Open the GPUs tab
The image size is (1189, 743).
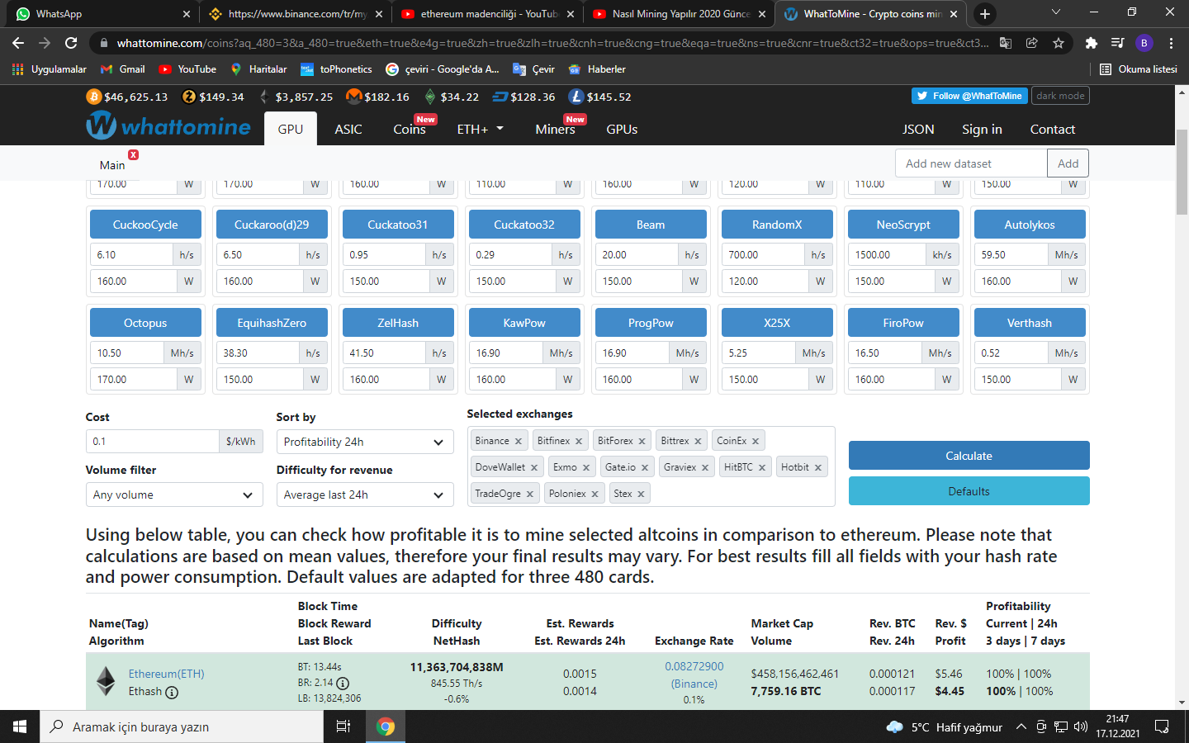click(622, 130)
